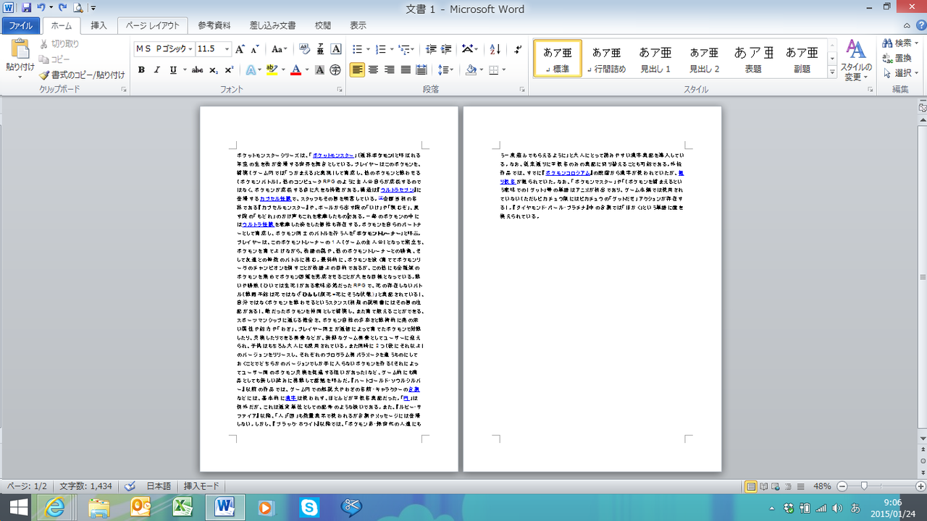The width and height of the screenshot is (927, 521).
Task: Switch to the 挿入 tab
Action: click(x=98, y=25)
